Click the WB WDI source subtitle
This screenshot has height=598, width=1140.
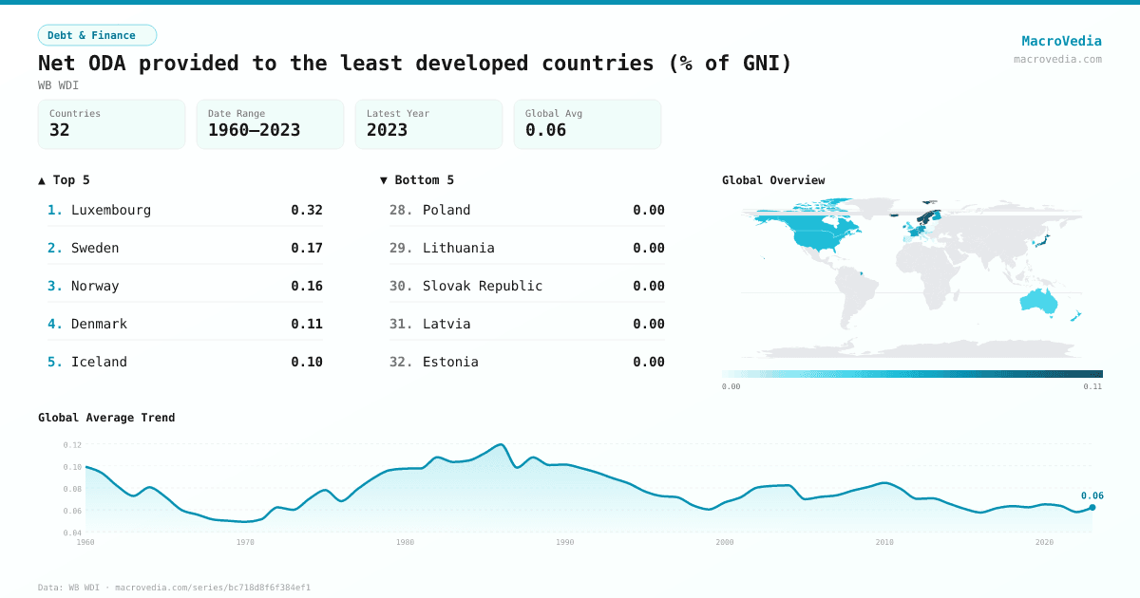tap(58, 85)
